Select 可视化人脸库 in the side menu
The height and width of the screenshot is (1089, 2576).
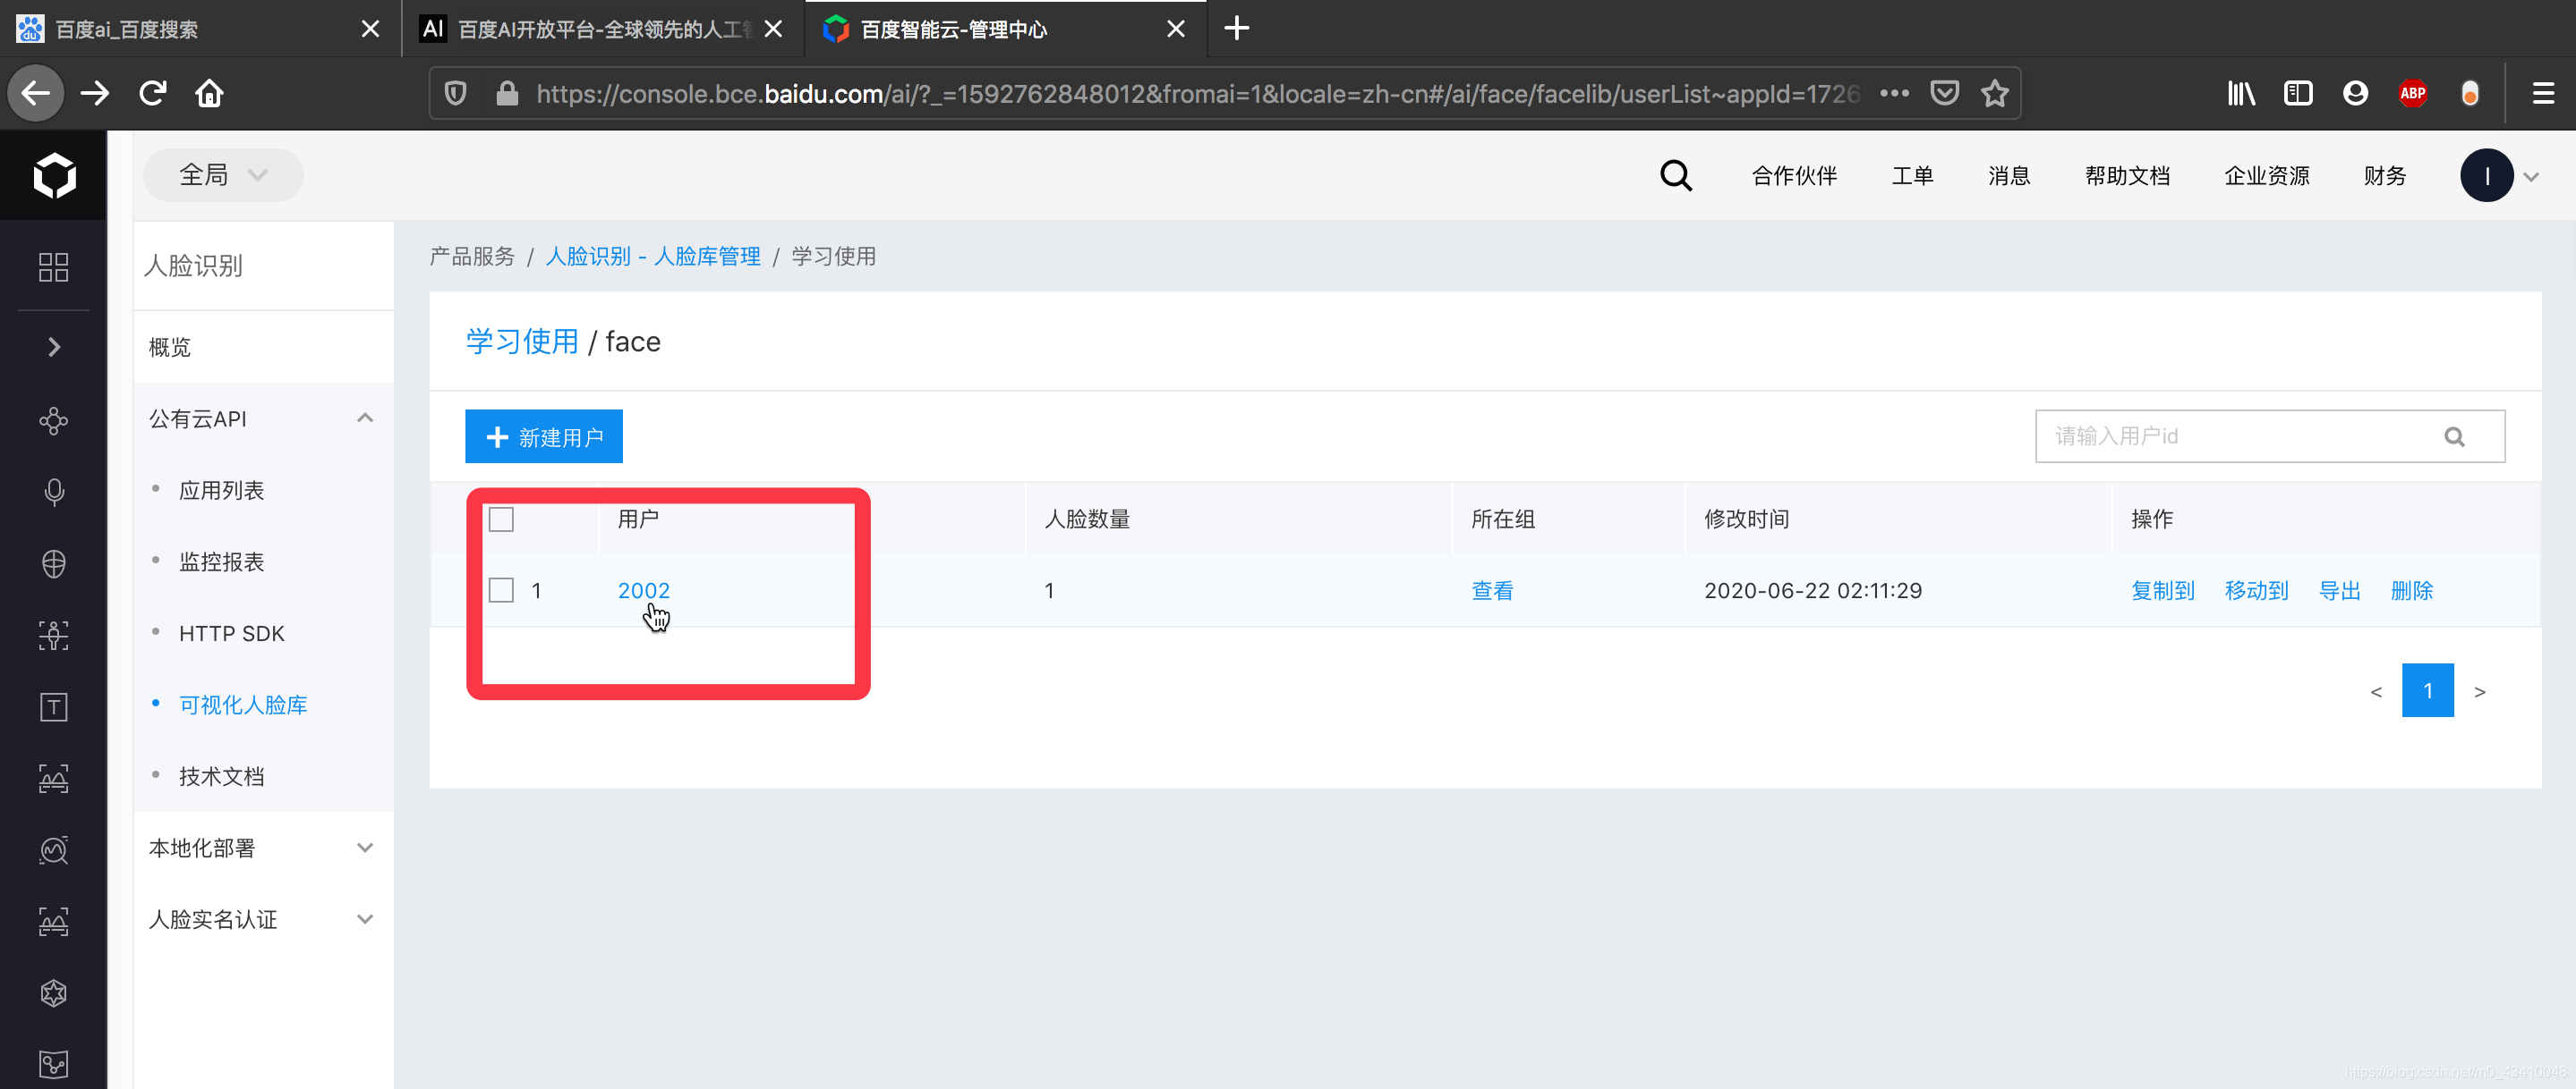point(243,705)
